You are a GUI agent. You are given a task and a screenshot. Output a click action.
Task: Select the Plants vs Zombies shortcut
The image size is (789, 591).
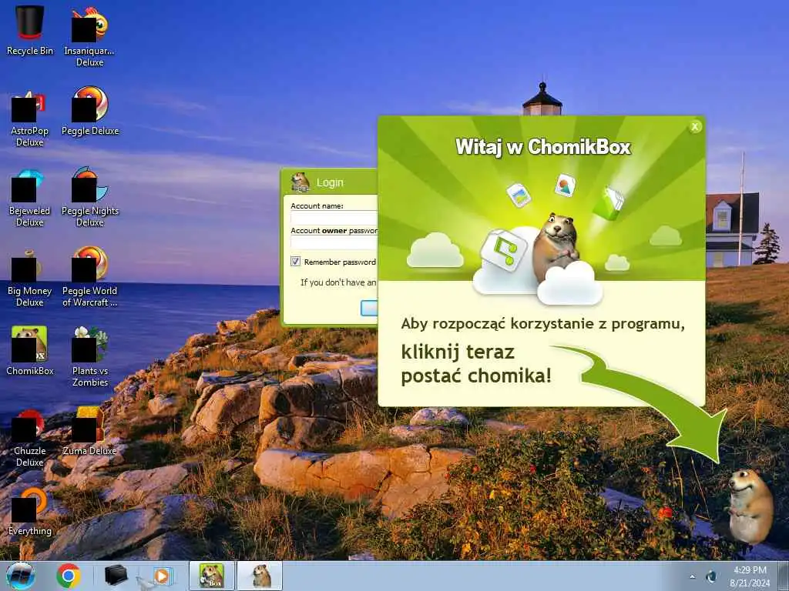tap(90, 357)
